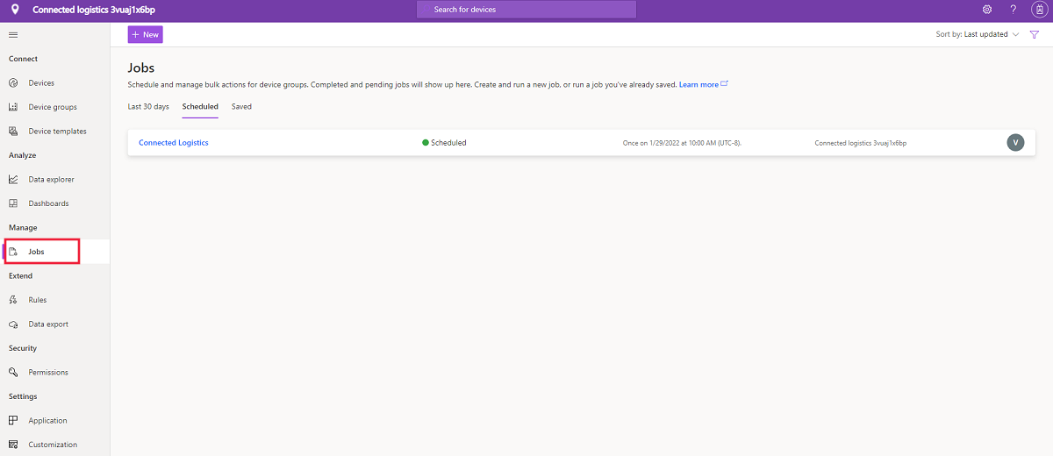Click the Search for devices field
Image resolution: width=1053 pixels, height=456 pixels.
(x=526, y=10)
